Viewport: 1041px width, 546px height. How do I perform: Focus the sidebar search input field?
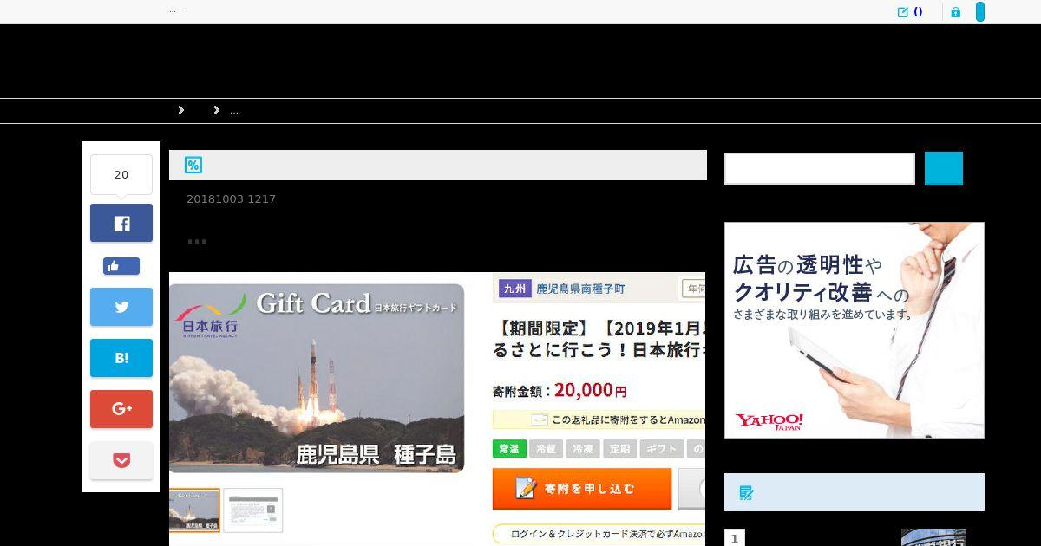coord(820,168)
